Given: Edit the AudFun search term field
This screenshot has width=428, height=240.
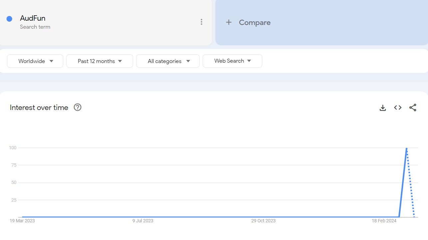Looking at the screenshot, I should coord(33,18).
